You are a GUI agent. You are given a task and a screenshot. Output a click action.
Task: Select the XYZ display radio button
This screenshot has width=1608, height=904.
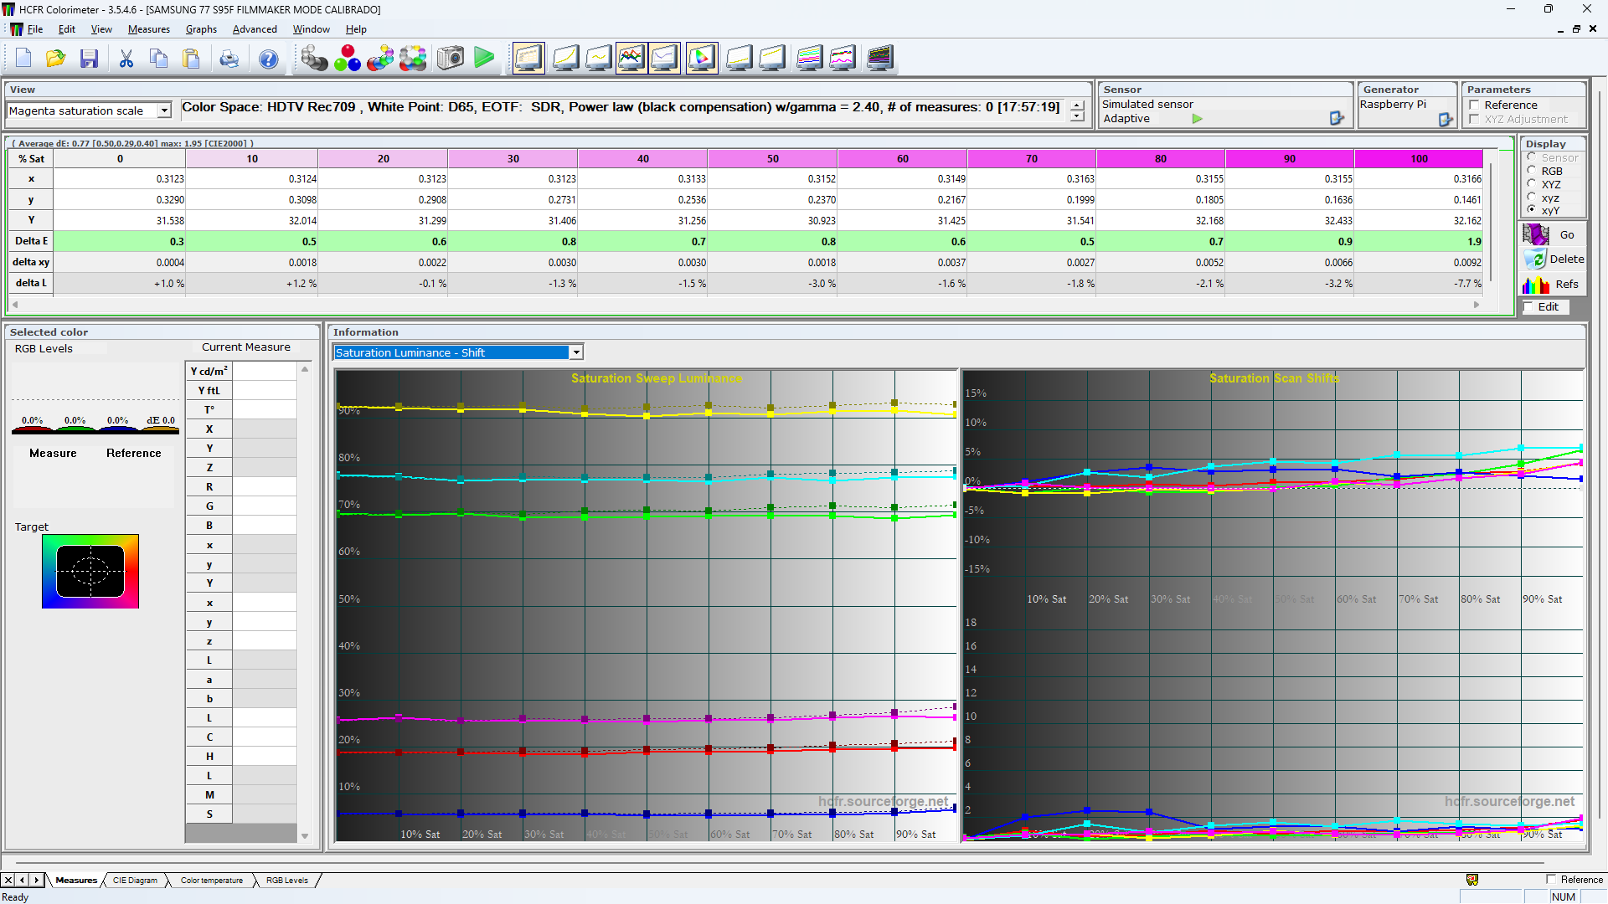pos(1532,184)
